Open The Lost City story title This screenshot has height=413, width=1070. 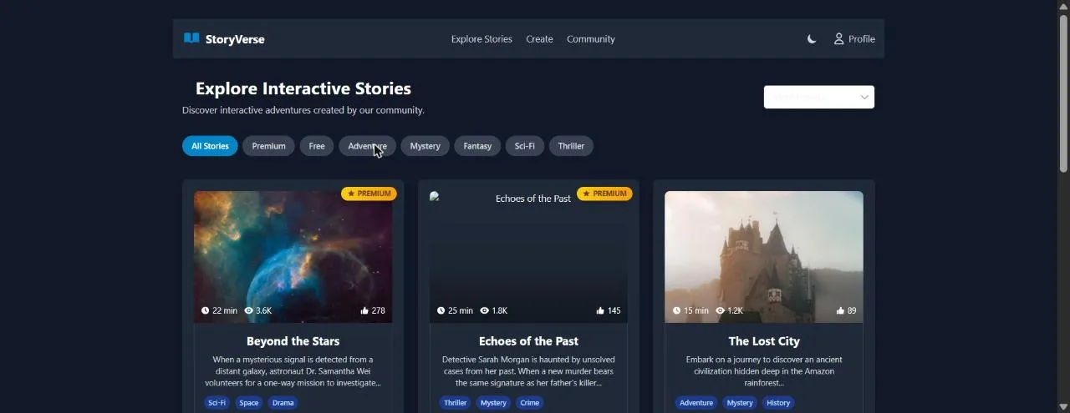coord(764,341)
